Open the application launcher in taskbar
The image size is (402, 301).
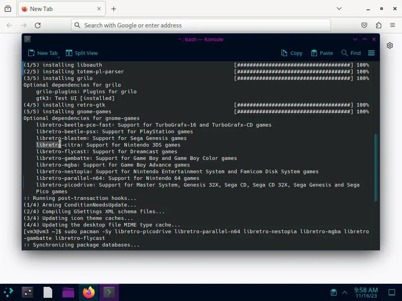point(9,292)
